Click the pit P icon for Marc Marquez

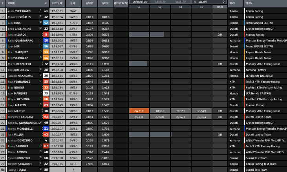click(40, 52)
